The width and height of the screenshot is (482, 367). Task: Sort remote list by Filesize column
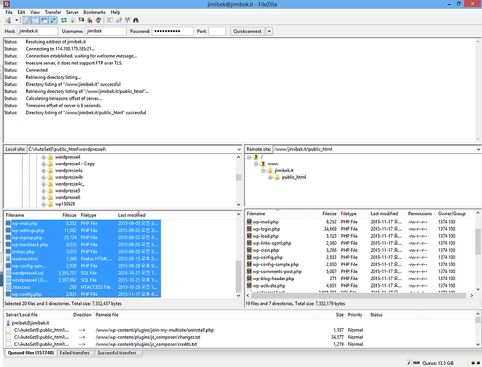(324, 213)
